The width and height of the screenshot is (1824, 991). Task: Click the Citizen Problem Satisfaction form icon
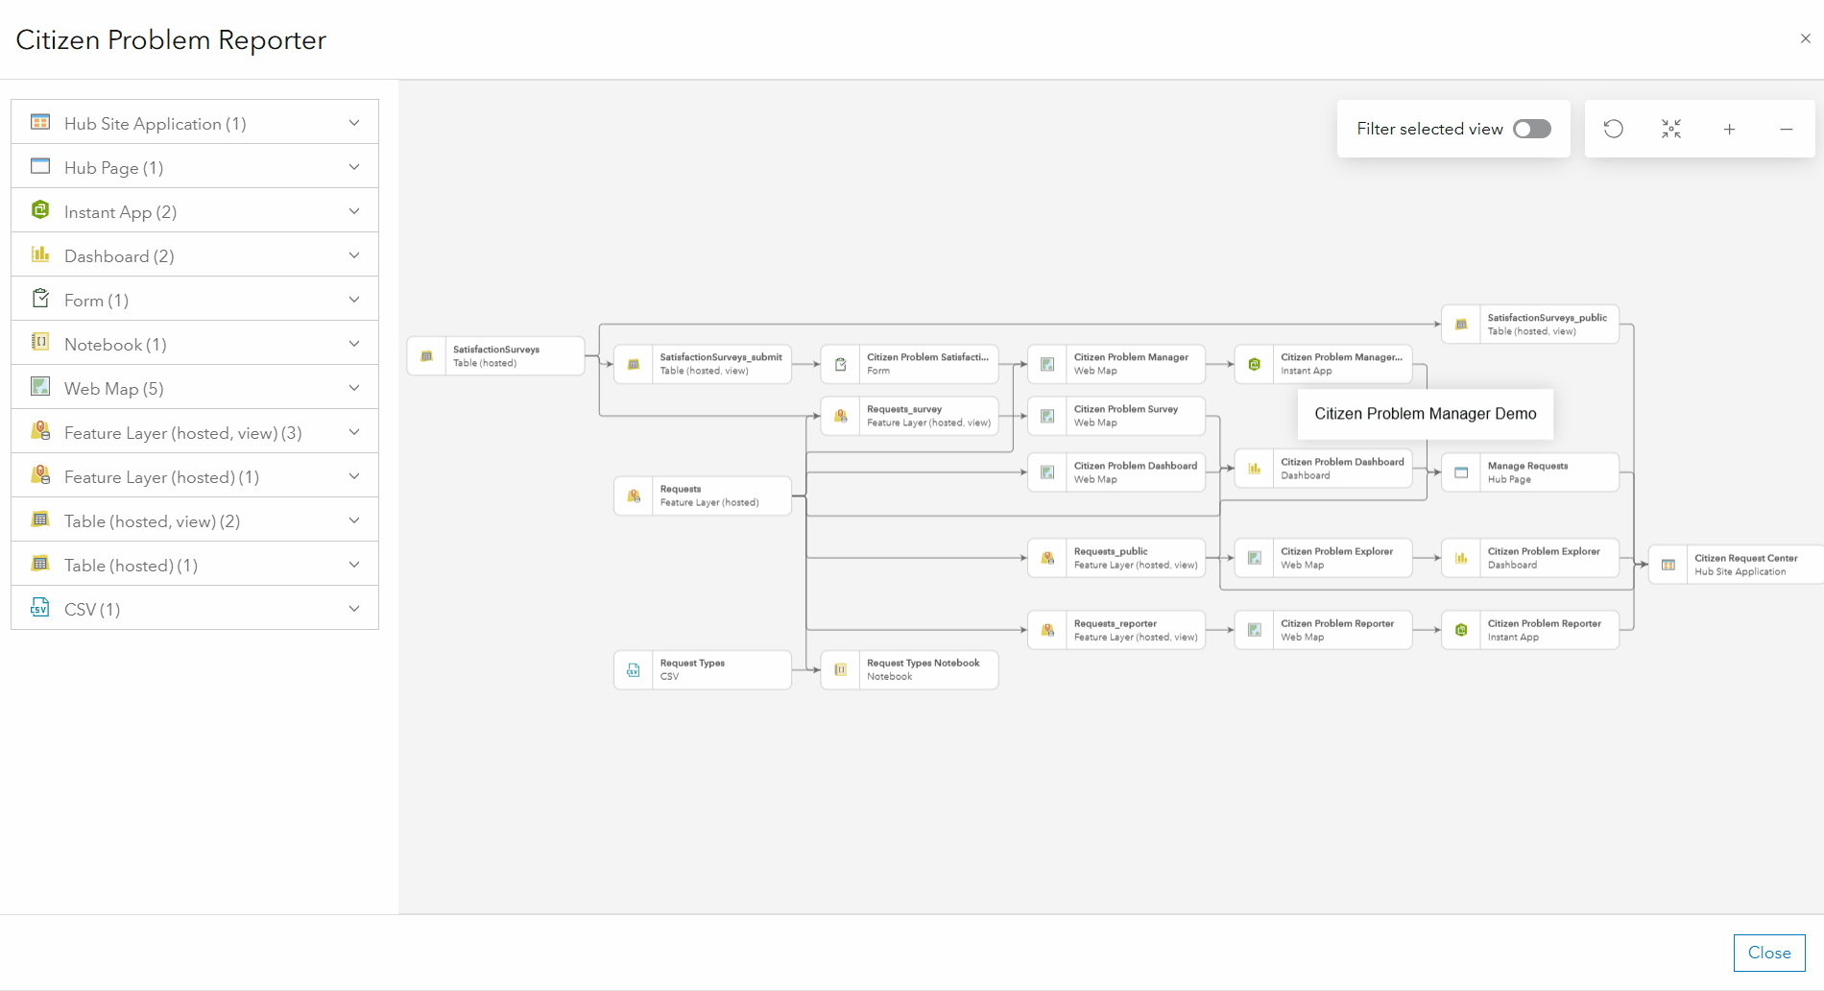point(841,364)
